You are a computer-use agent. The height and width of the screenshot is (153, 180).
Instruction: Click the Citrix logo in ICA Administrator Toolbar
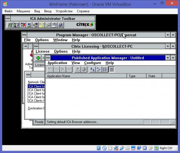[85, 25]
